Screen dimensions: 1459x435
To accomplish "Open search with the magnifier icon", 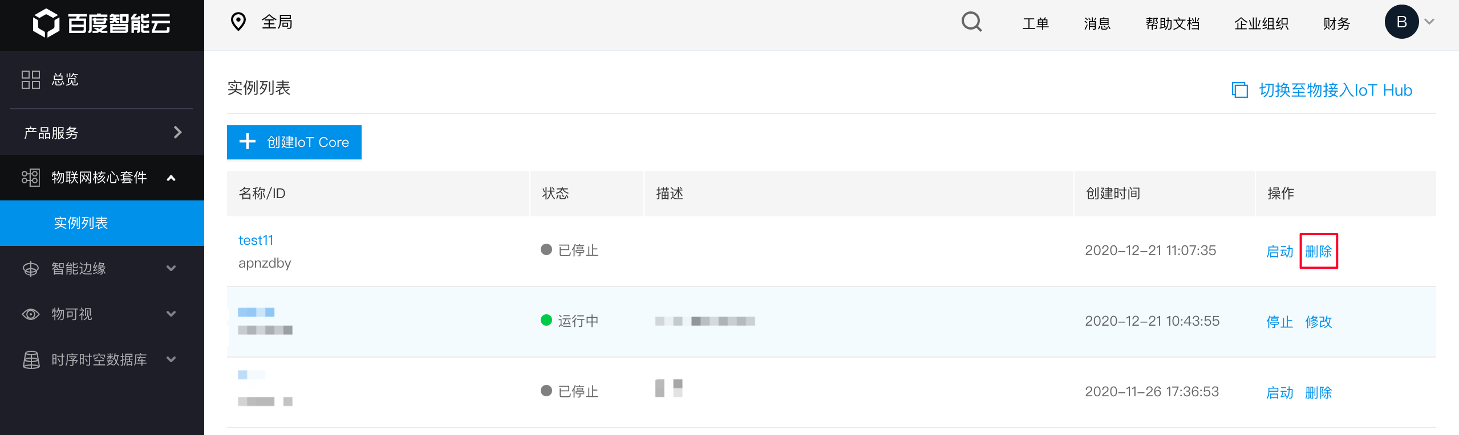I will [x=971, y=22].
